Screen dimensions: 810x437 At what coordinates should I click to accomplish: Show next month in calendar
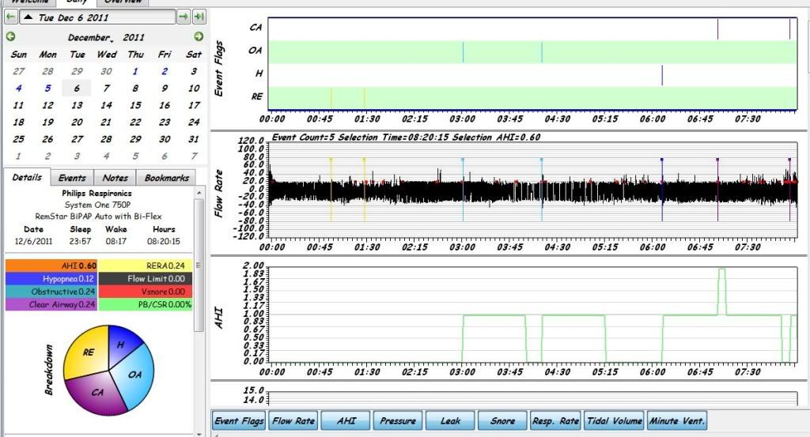[199, 36]
